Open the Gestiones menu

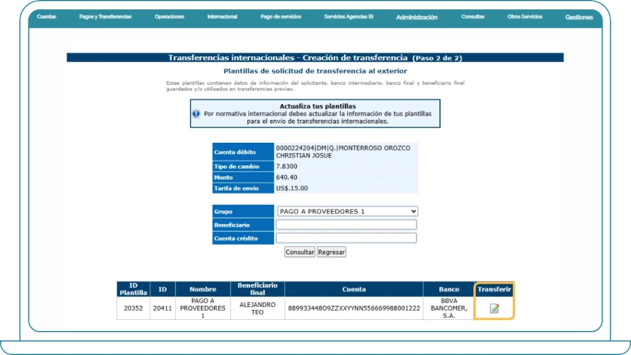(x=578, y=18)
